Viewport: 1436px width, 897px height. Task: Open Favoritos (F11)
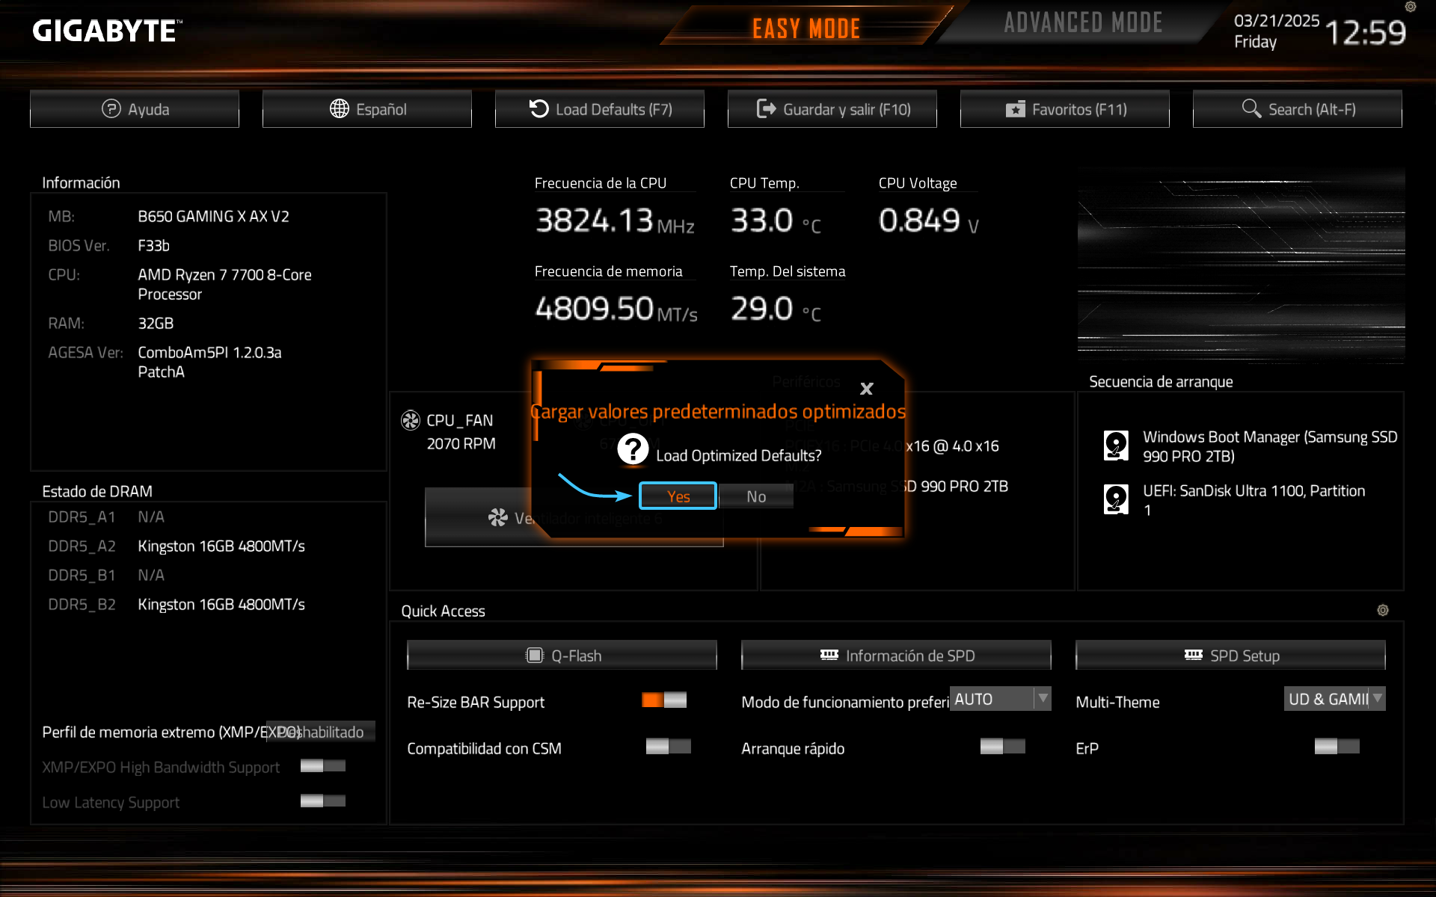click(1065, 109)
